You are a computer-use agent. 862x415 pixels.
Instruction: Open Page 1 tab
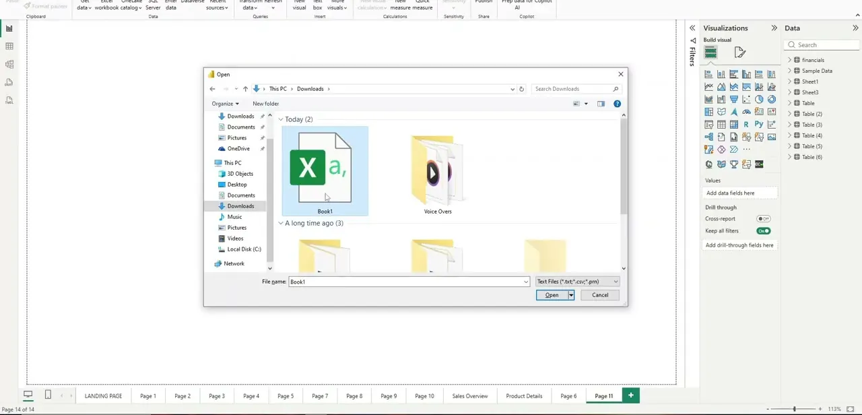(x=147, y=396)
